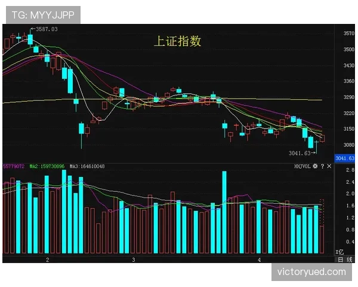
Task: Click the 3080 price axis label
Action: 349,145
